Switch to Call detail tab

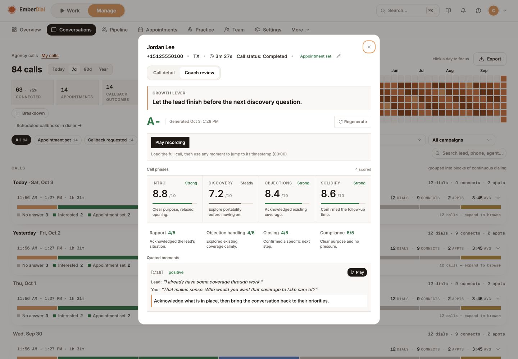point(164,73)
